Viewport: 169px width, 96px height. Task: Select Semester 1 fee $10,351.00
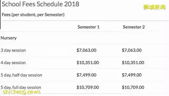88,63
